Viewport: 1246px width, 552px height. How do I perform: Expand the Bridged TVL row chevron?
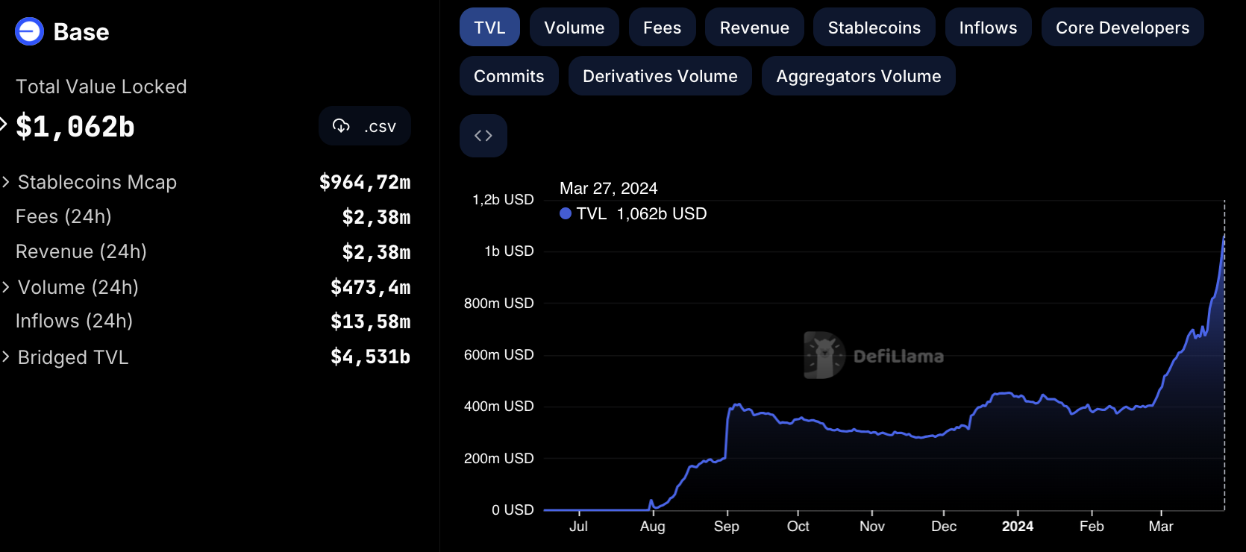pyautogui.click(x=6, y=357)
